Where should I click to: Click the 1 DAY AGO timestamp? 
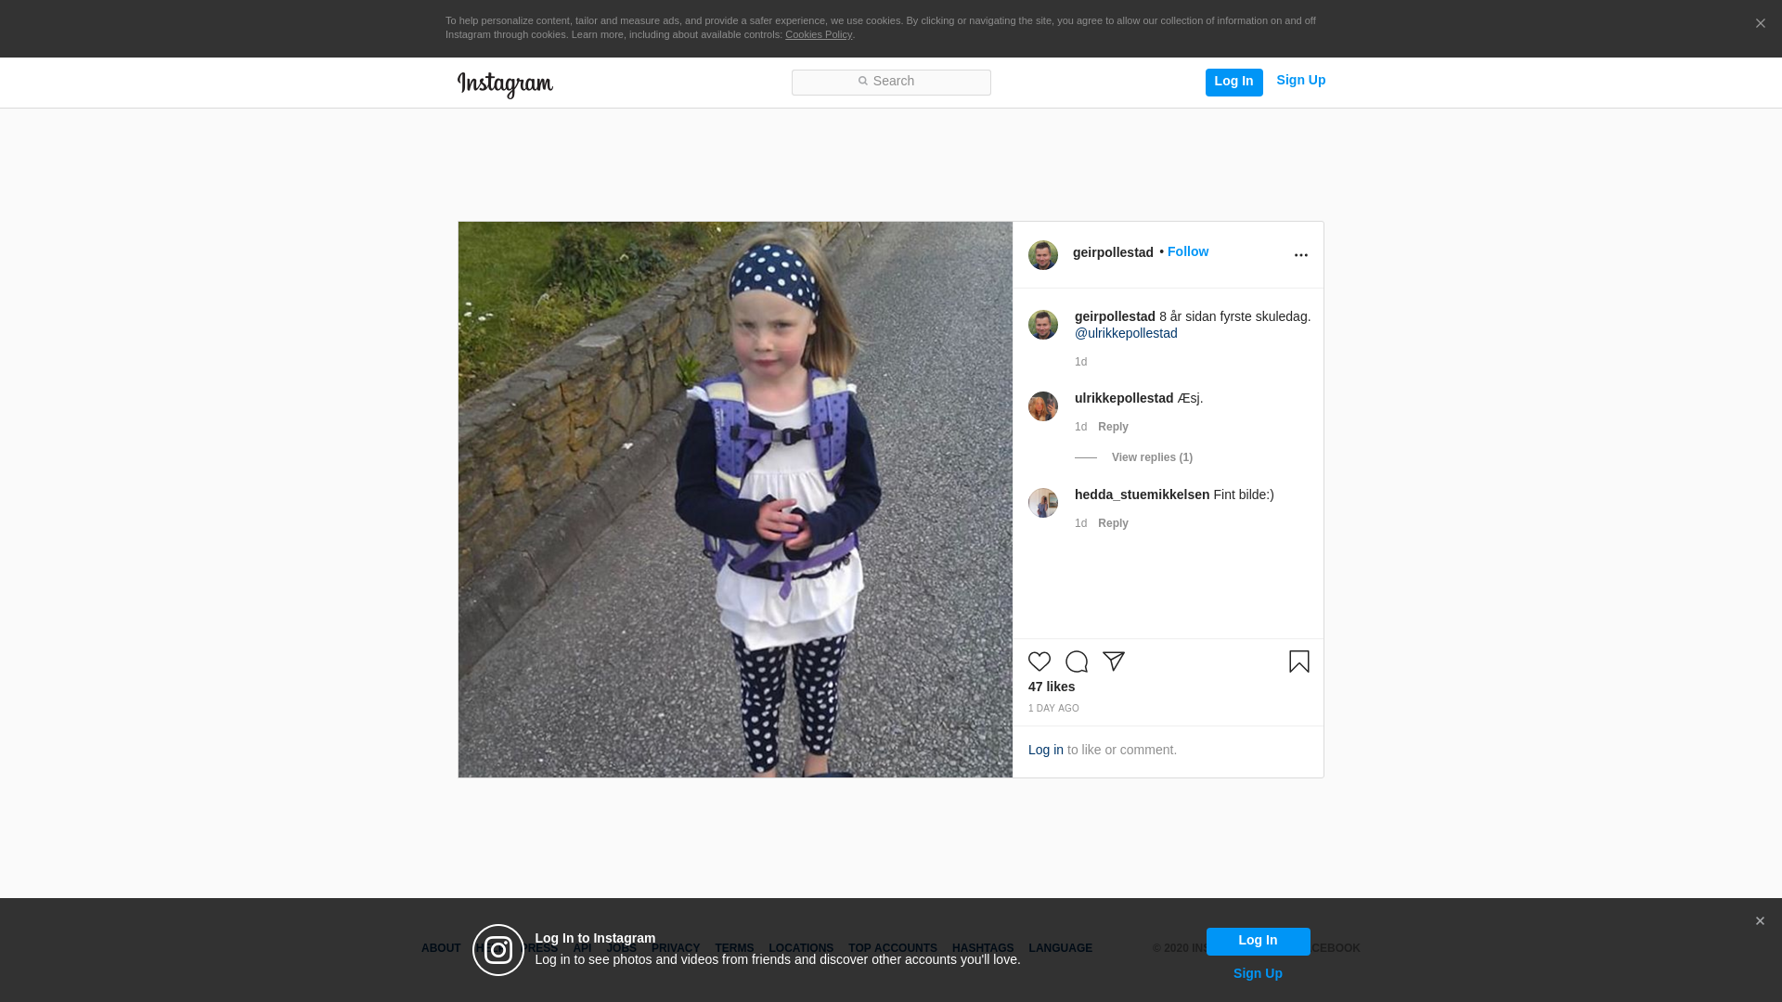(1053, 709)
